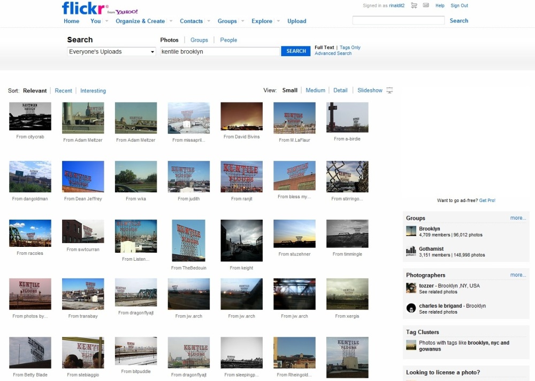The image size is (535, 381).
Task: Select the Tags Only search option
Action: [350, 48]
